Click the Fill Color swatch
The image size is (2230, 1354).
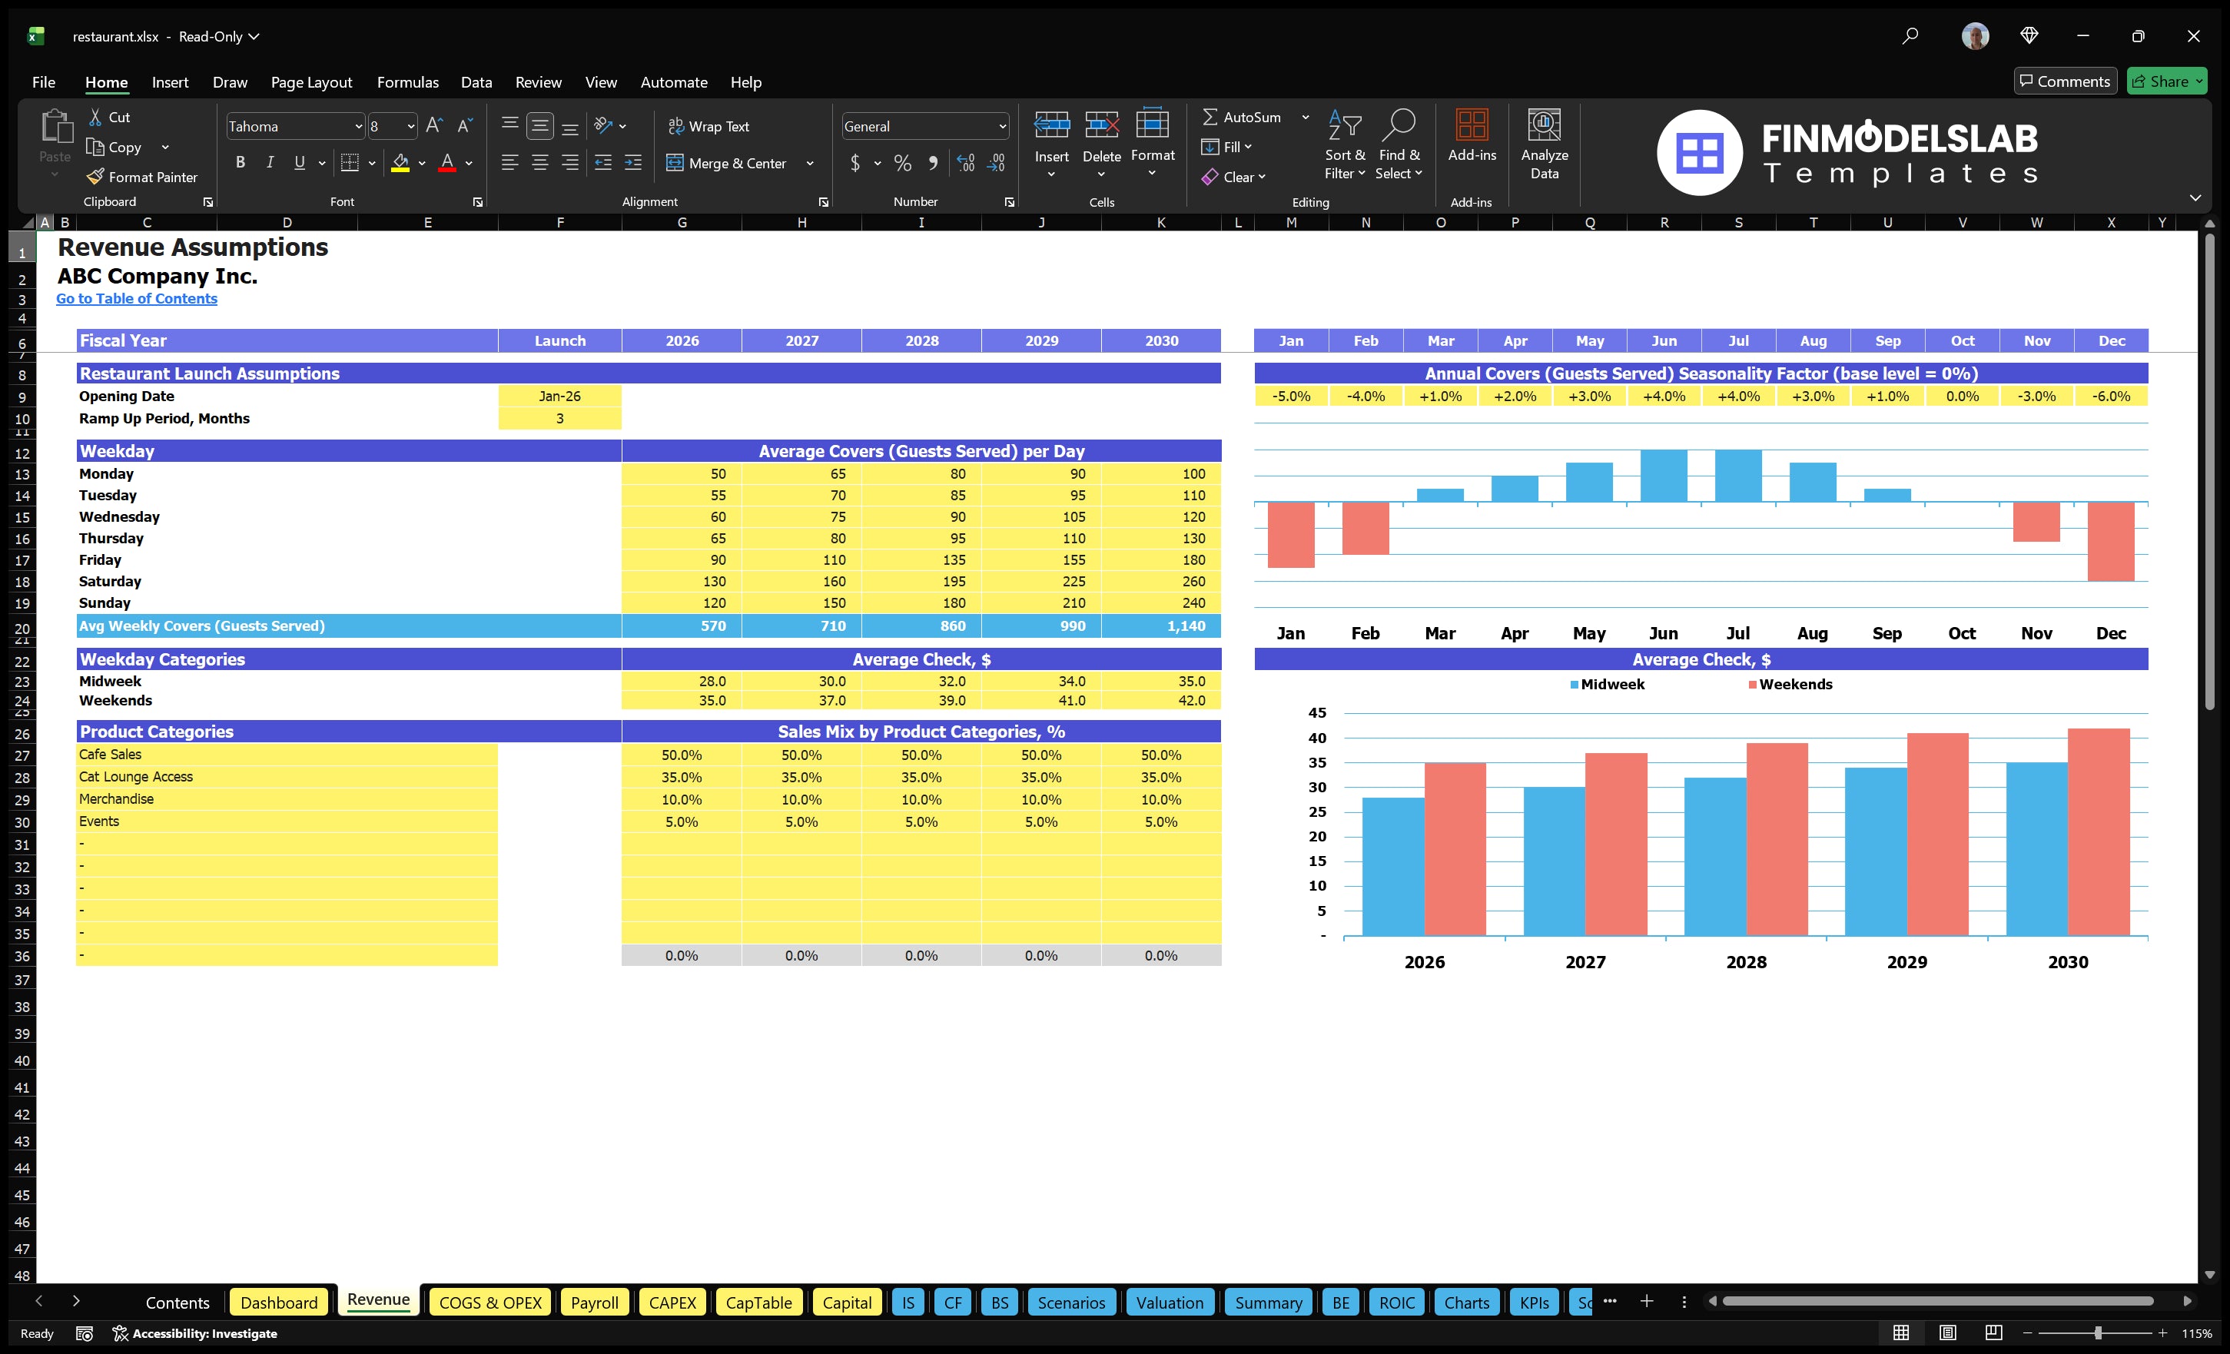tap(403, 164)
